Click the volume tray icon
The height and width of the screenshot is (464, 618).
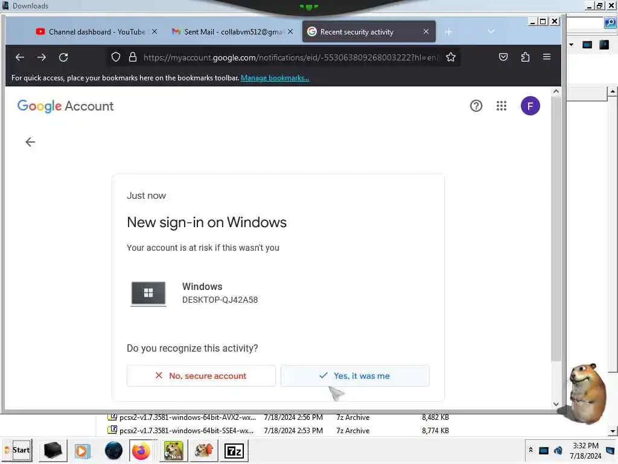click(558, 450)
